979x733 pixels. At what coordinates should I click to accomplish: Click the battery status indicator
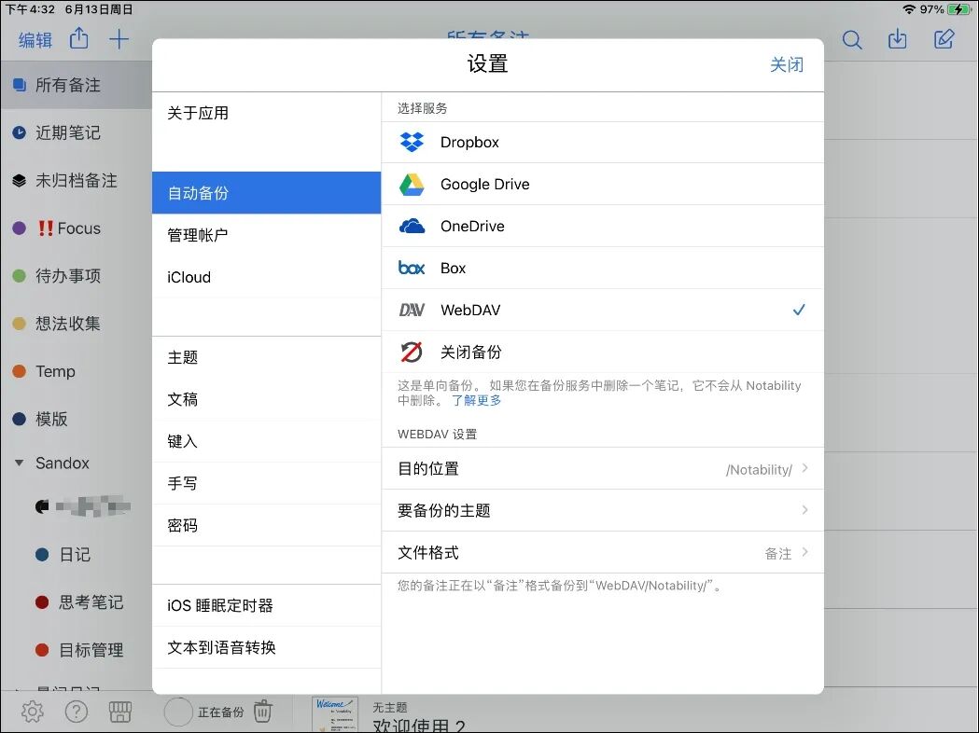pyautogui.click(x=958, y=9)
